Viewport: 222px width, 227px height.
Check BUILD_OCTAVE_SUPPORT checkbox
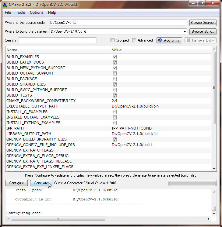pos(115,73)
